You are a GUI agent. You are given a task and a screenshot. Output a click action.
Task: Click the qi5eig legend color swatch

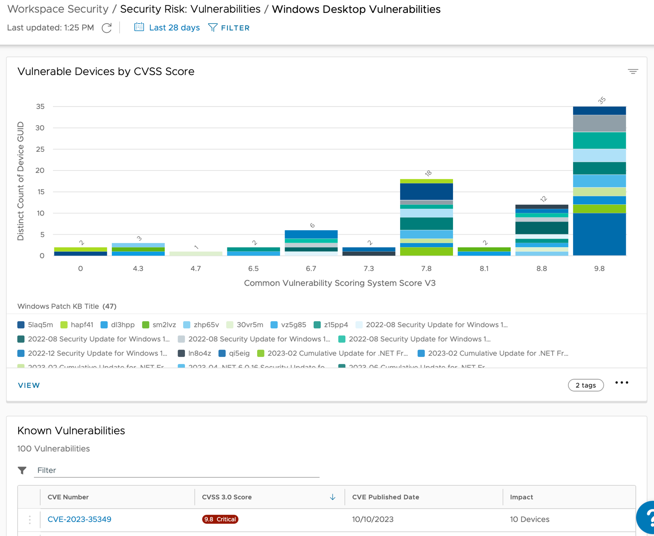click(x=222, y=353)
